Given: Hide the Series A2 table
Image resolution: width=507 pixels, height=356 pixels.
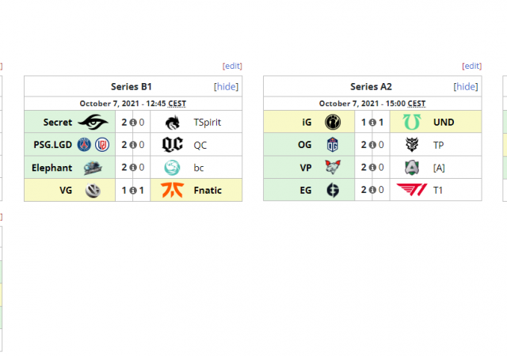Looking at the screenshot, I should (465, 86).
